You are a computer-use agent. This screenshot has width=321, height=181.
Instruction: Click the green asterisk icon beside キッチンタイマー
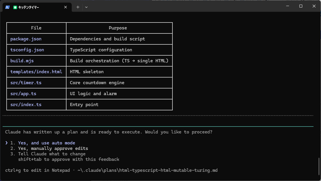[15, 7]
